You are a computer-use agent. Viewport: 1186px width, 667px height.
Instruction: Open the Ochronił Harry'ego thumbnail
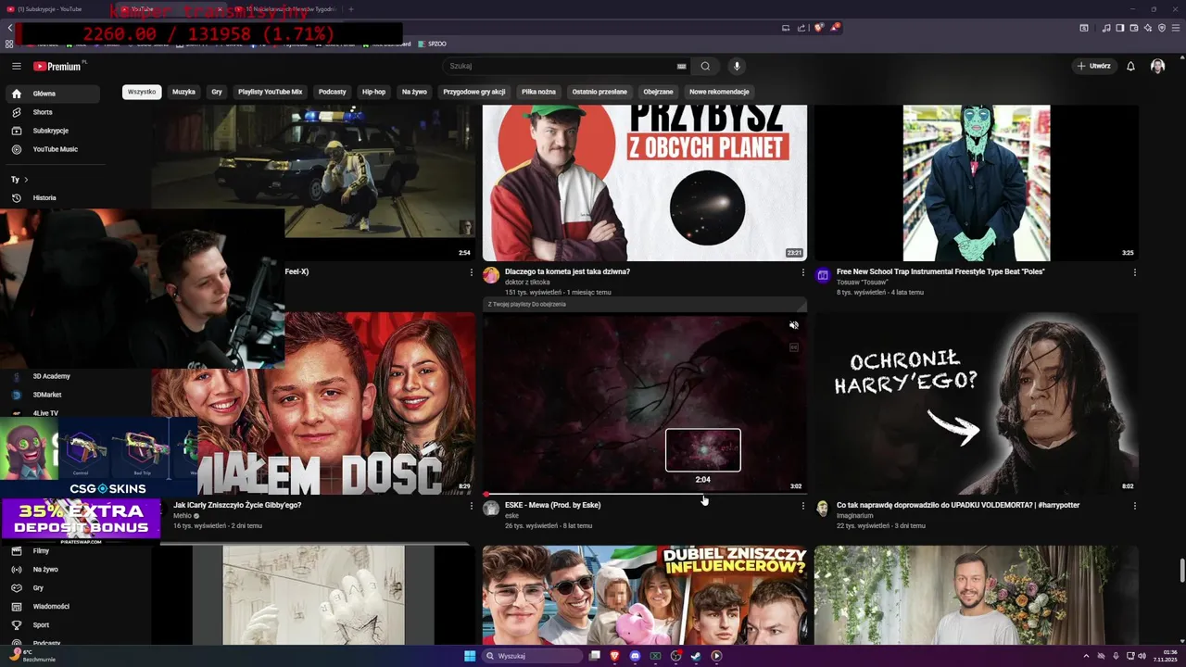977,403
